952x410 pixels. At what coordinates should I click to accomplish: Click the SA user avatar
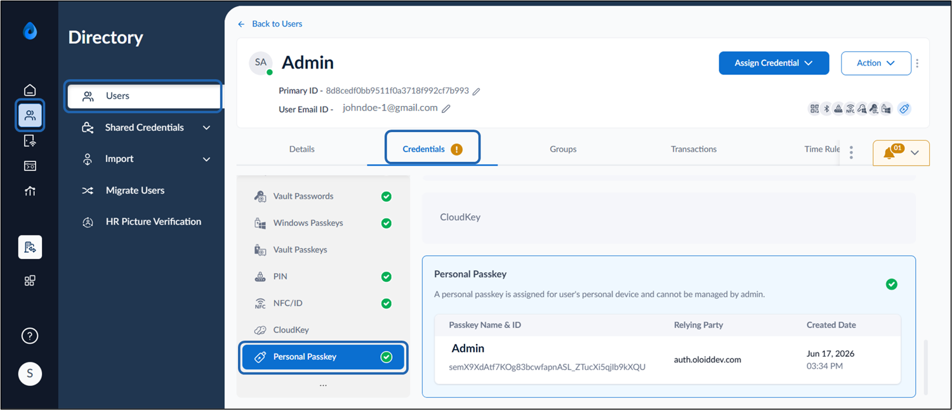point(261,63)
